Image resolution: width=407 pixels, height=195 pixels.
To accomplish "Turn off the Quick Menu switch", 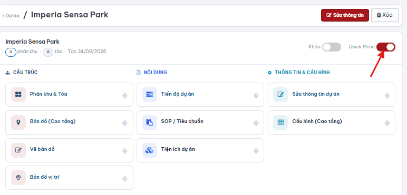I will point(386,47).
